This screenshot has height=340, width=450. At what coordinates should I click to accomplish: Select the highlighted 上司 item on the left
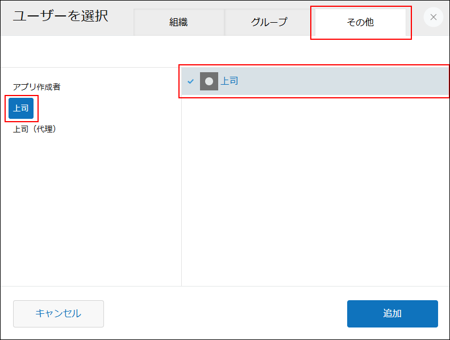point(21,108)
